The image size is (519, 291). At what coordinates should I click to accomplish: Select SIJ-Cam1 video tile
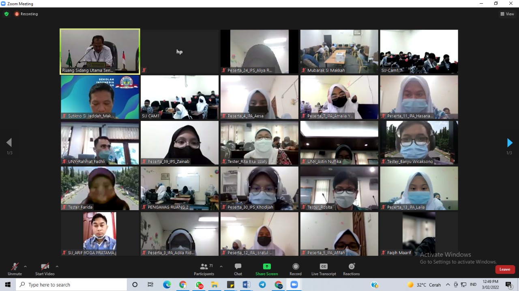click(419, 51)
